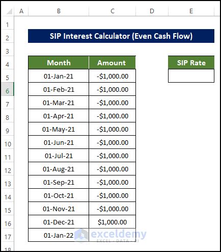Select the 01-Jan-22 date cell
Viewport: 221px width, 252px height.
pyautogui.click(x=59, y=235)
